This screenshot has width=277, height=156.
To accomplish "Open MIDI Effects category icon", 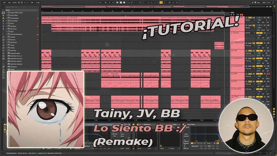I will point(3,48).
